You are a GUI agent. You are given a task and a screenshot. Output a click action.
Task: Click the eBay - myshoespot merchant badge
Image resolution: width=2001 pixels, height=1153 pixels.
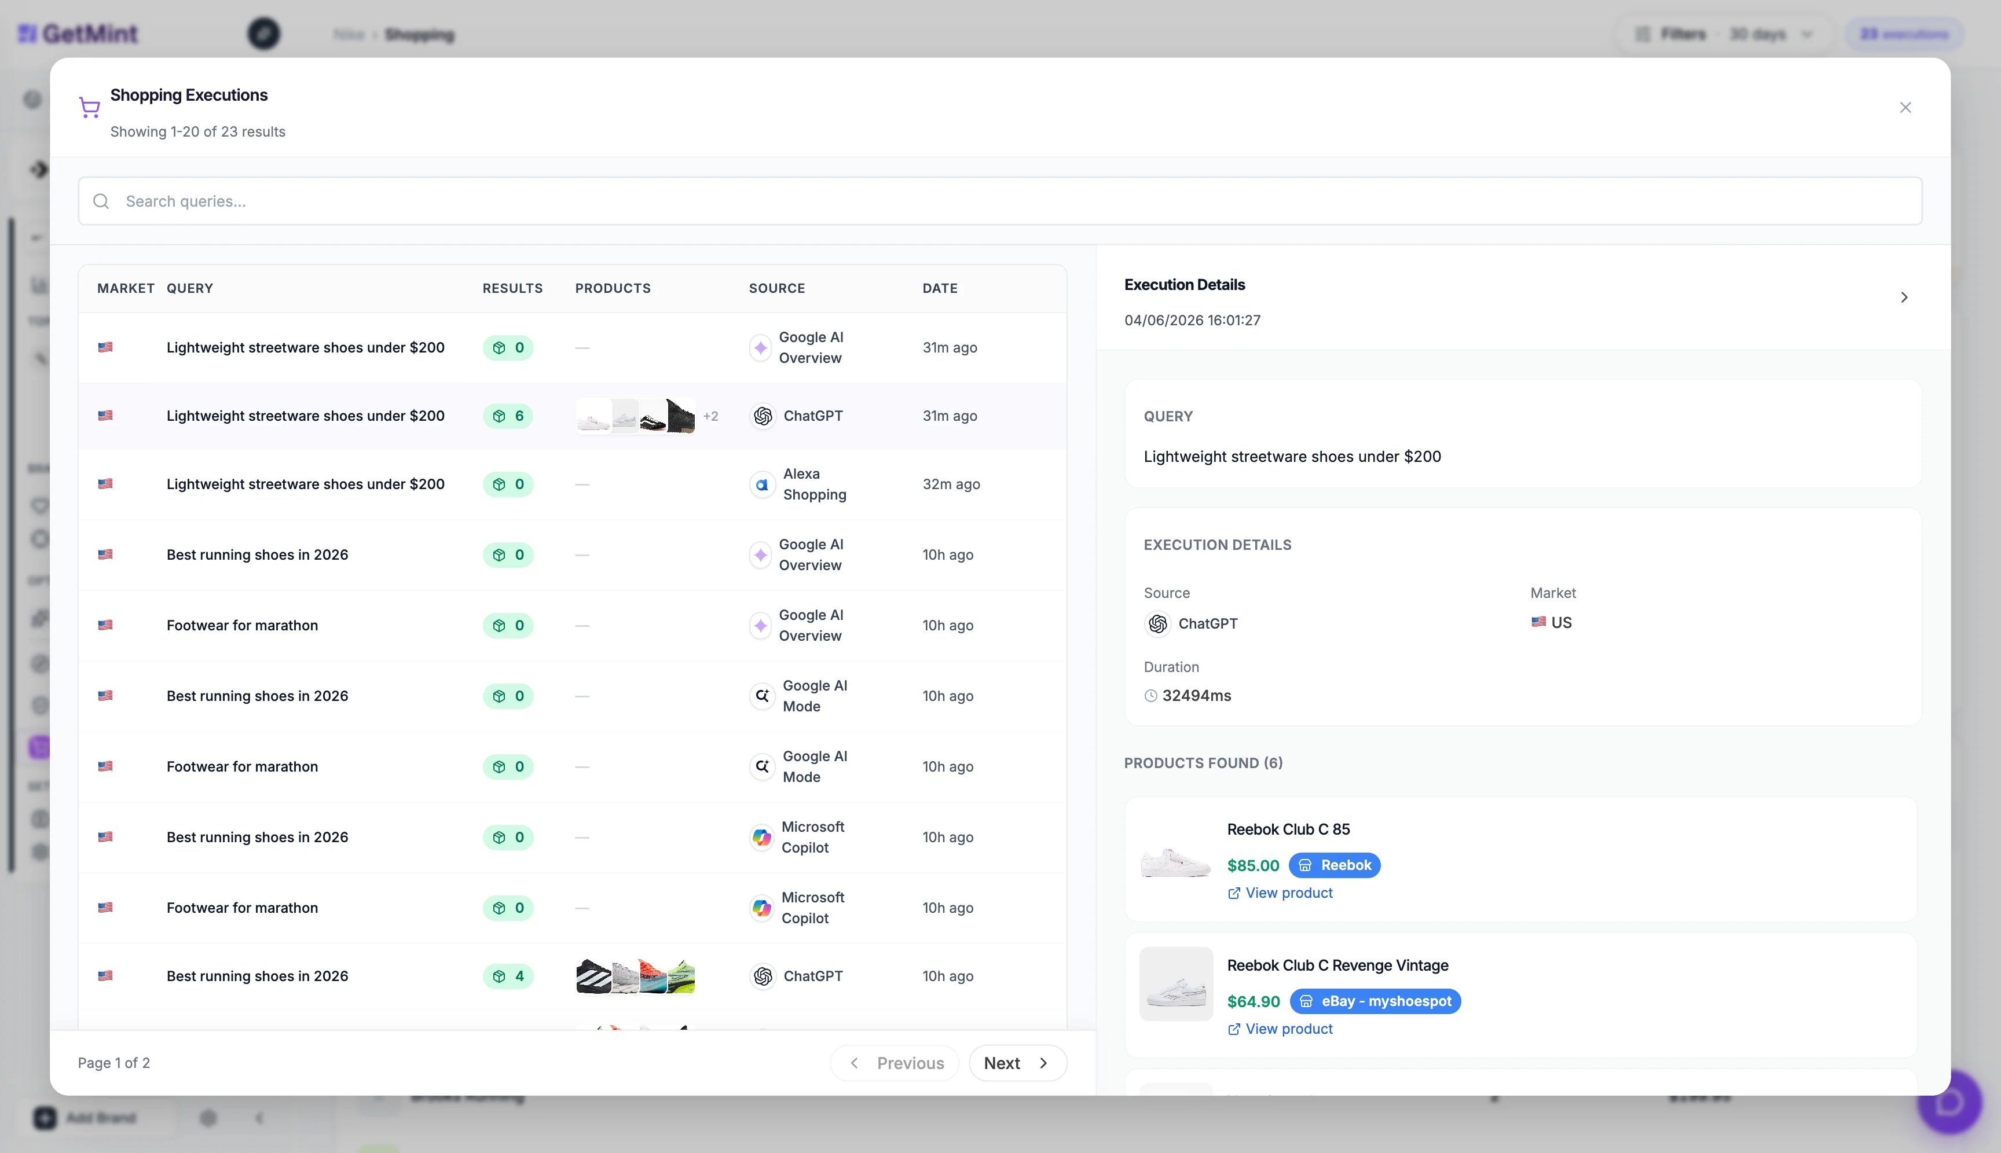(1375, 1001)
